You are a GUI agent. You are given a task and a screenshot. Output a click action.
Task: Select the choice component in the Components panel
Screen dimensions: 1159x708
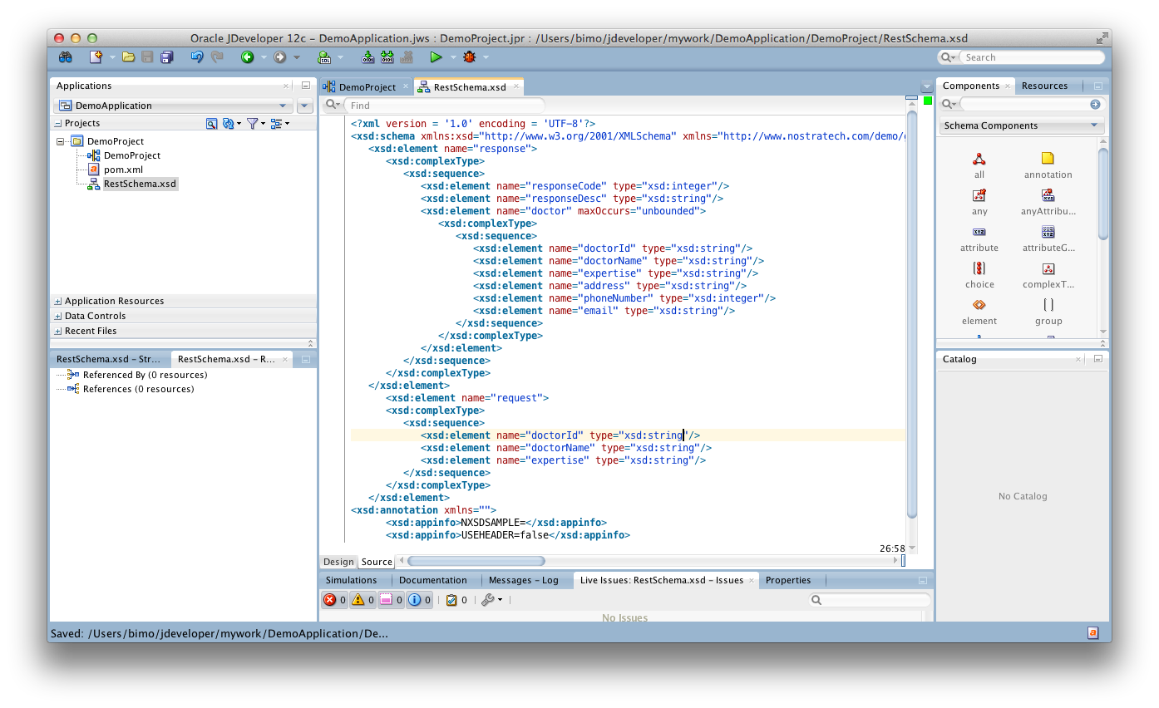pyautogui.click(x=979, y=274)
